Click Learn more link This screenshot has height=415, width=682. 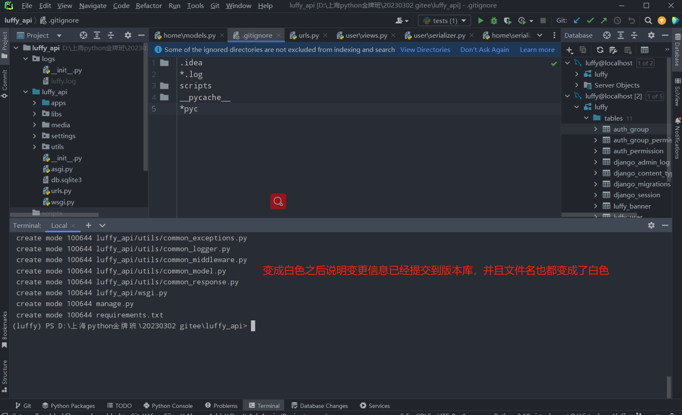(537, 50)
